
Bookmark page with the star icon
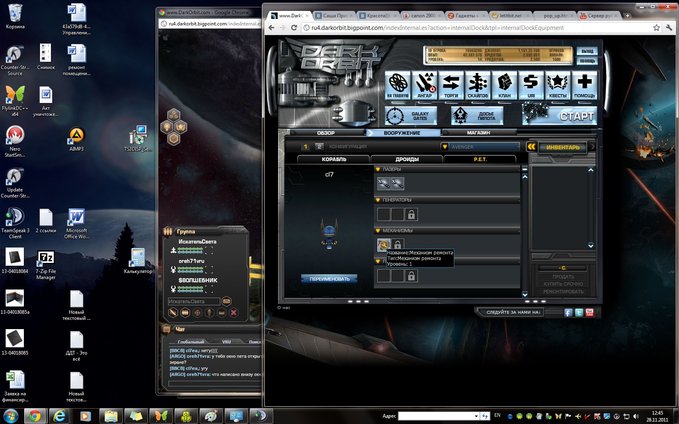(656, 27)
